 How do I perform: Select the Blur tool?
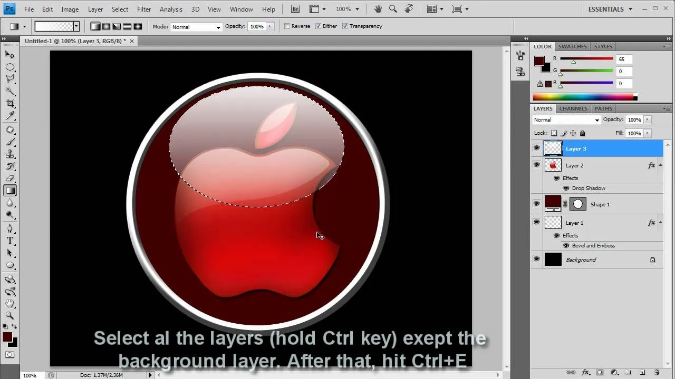[10, 203]
